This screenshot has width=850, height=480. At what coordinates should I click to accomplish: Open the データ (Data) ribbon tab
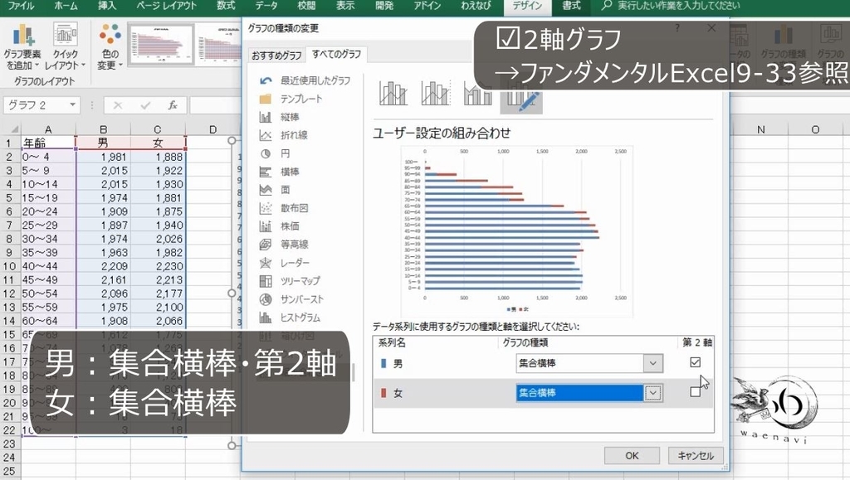pyautogui.click(x=266, y=6)
